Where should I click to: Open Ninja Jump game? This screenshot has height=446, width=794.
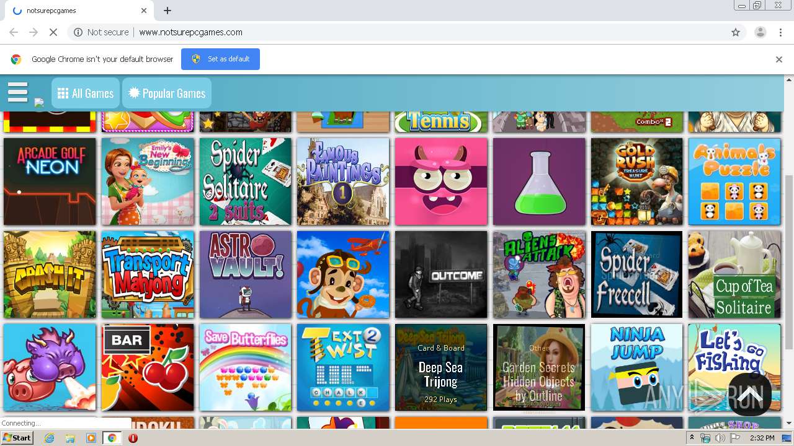637,367
